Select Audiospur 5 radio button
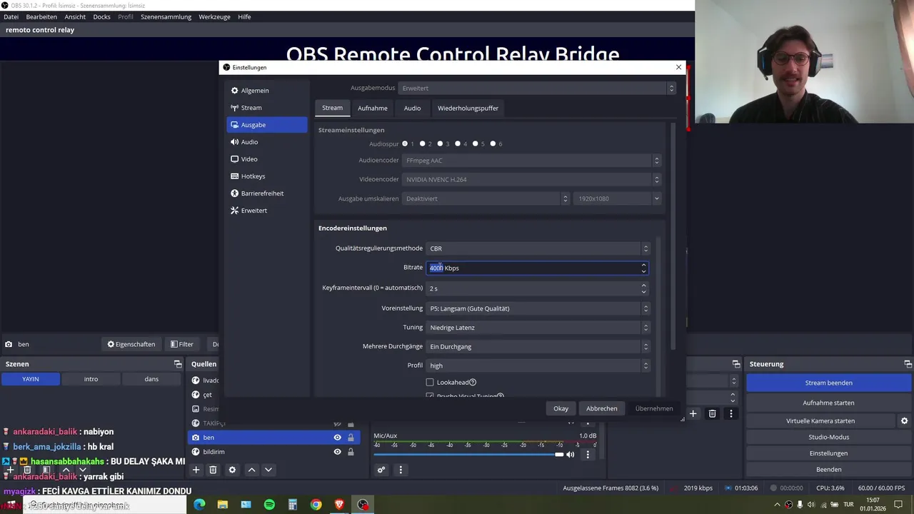Image resolution: width=914 pixels, height=514 pixels. [476, 143]
